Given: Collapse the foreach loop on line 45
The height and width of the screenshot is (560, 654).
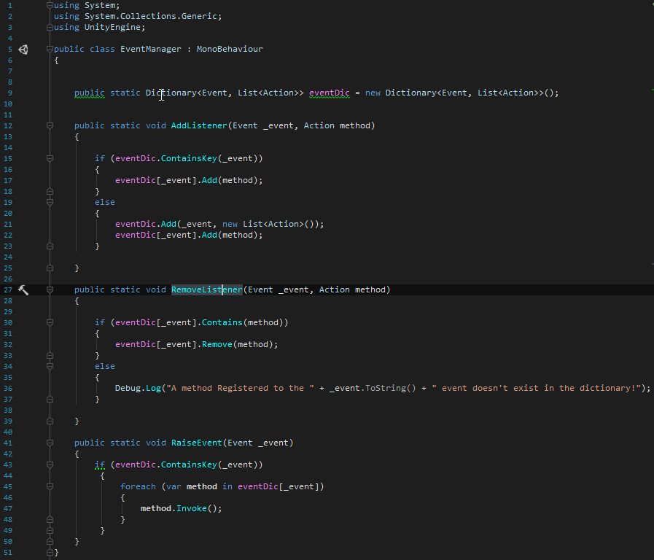Looking at the screenshot, I should [x=50, y=486].
